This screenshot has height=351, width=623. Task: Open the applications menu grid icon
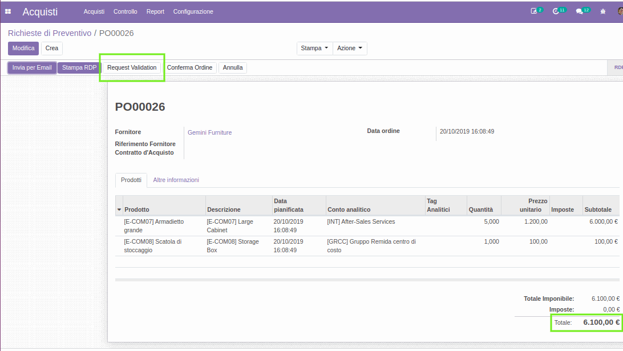click(x=7, y=11)
